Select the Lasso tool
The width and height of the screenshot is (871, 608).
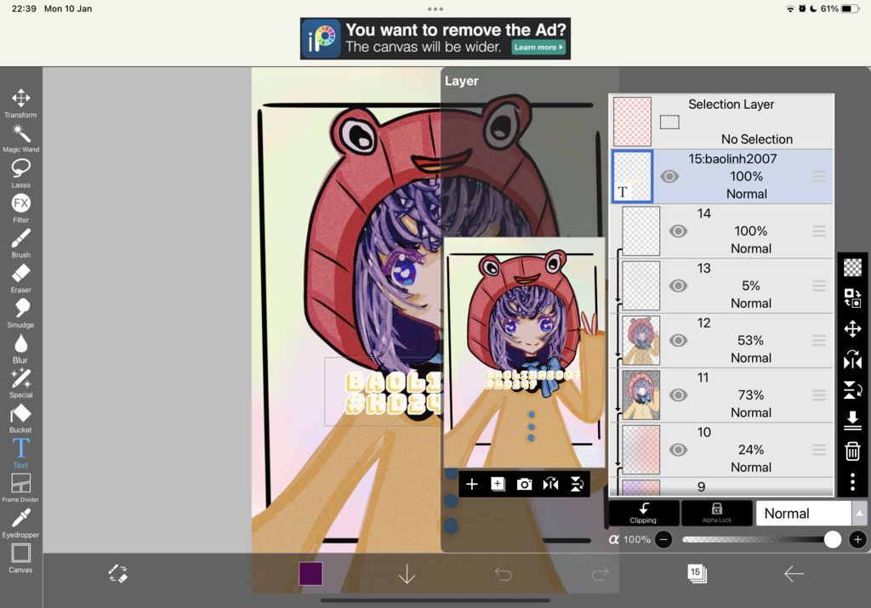[x=20, y=173]
